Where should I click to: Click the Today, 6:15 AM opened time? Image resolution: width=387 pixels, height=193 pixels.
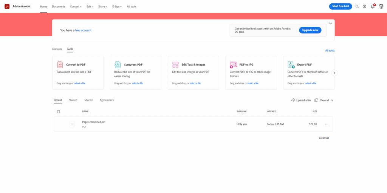276,124
